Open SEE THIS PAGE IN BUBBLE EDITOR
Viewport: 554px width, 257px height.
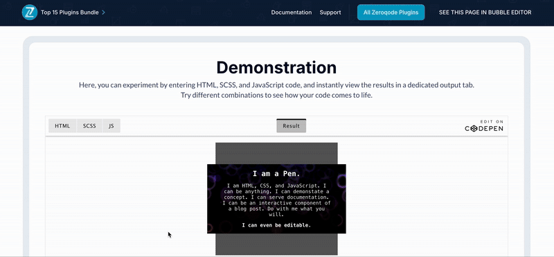click(485, 12)
